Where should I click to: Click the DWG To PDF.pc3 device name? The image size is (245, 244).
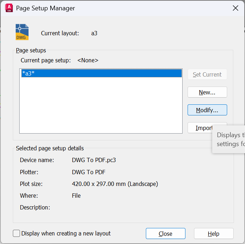point(94,160)
